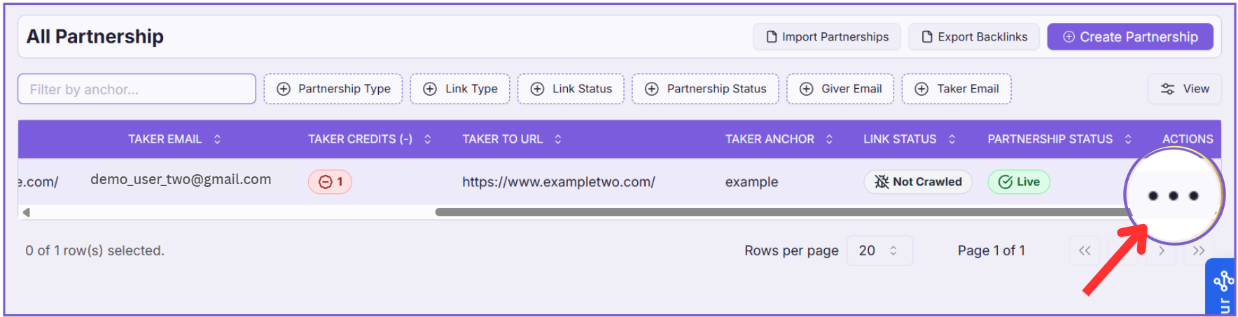Screen dimensions: 1238x317
Task: Open the Partnership Type filter
Action: pos(333,89)
